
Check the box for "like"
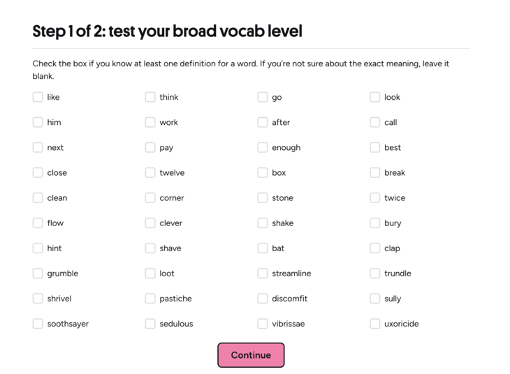tap(38, 97)
